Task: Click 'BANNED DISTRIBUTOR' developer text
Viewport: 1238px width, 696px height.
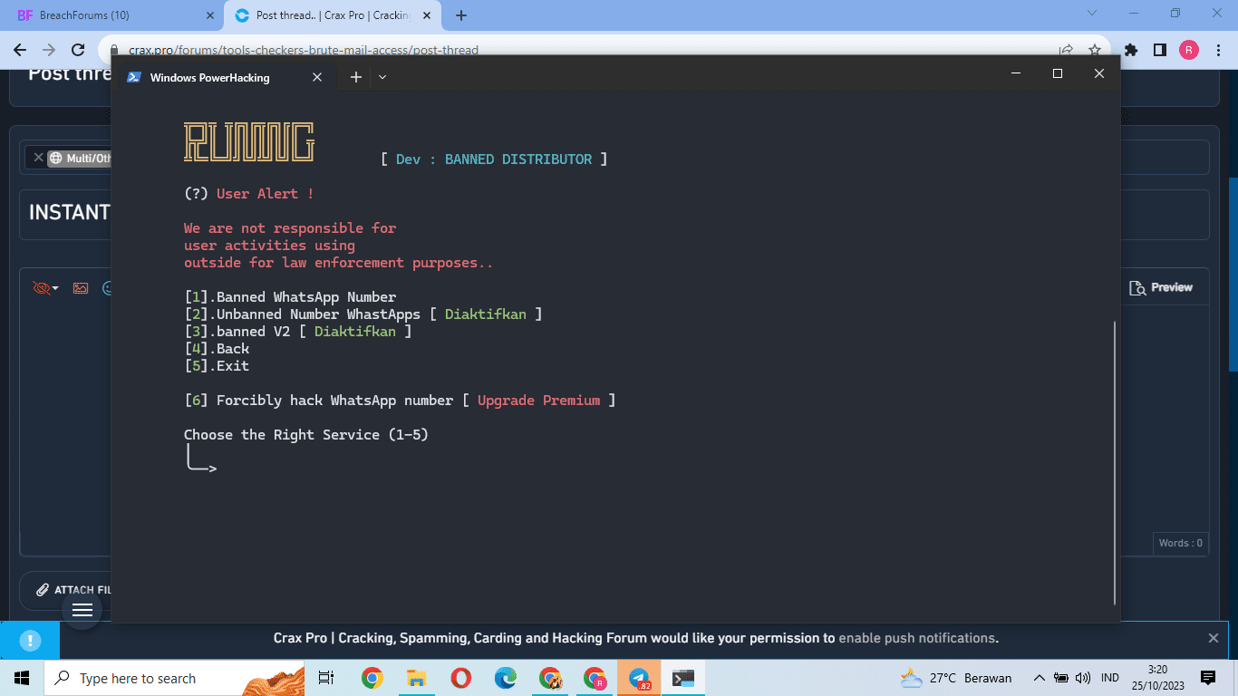Action: 518,159
